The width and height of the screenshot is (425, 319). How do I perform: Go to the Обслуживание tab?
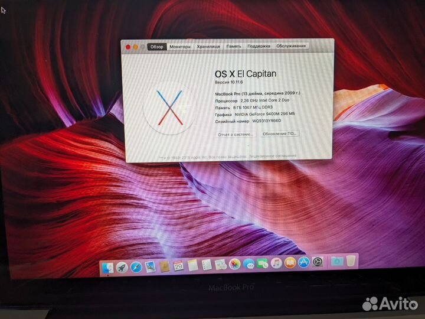click(x=291, y=46)
